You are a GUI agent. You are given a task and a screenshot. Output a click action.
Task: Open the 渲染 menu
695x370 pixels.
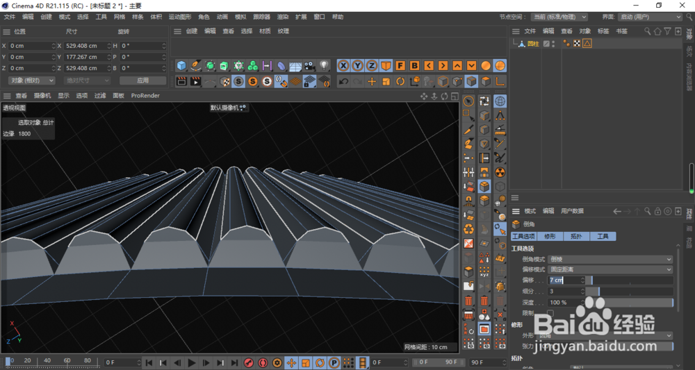283,17
